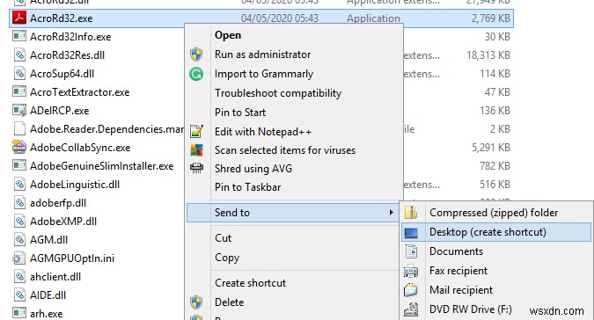Click the green Grammarly icon in context menu

196,74
